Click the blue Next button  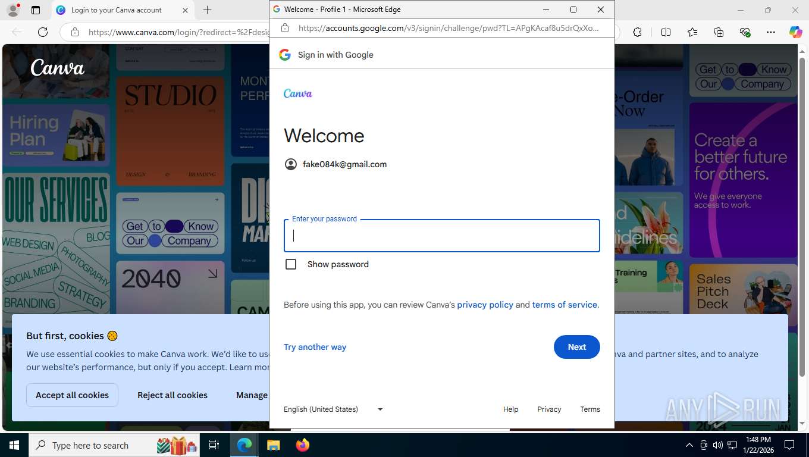pyautogui.click(x=576, y=347)
